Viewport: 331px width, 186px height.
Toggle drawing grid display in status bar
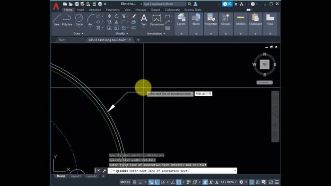point(134,182)
